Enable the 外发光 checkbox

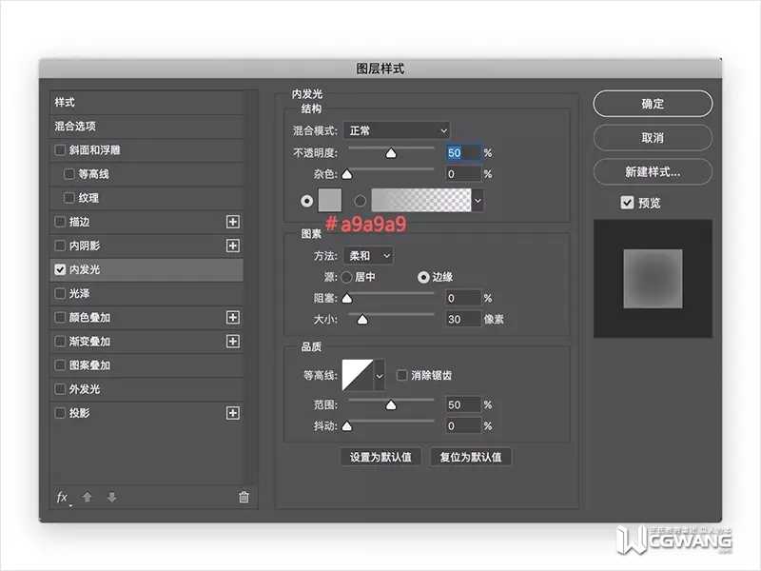pyautogui.click(x=60, y=389)
